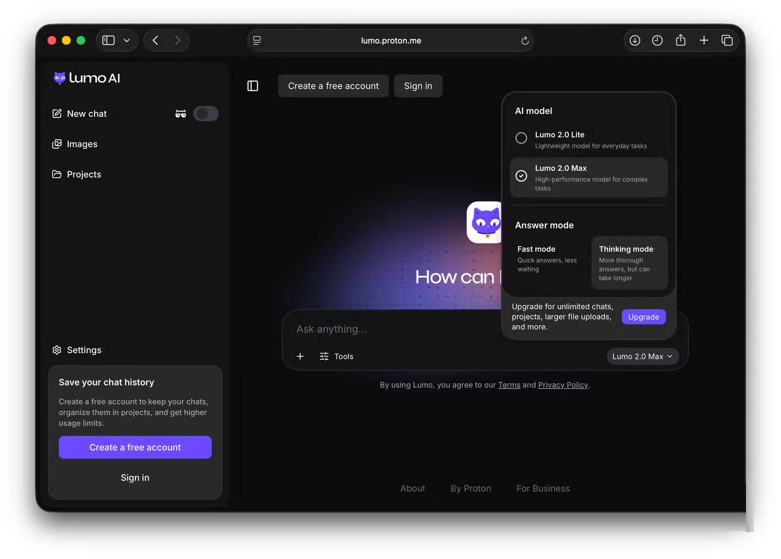Choose Thinking mode answer option
781x559 pixels.
tap(630, 263)
